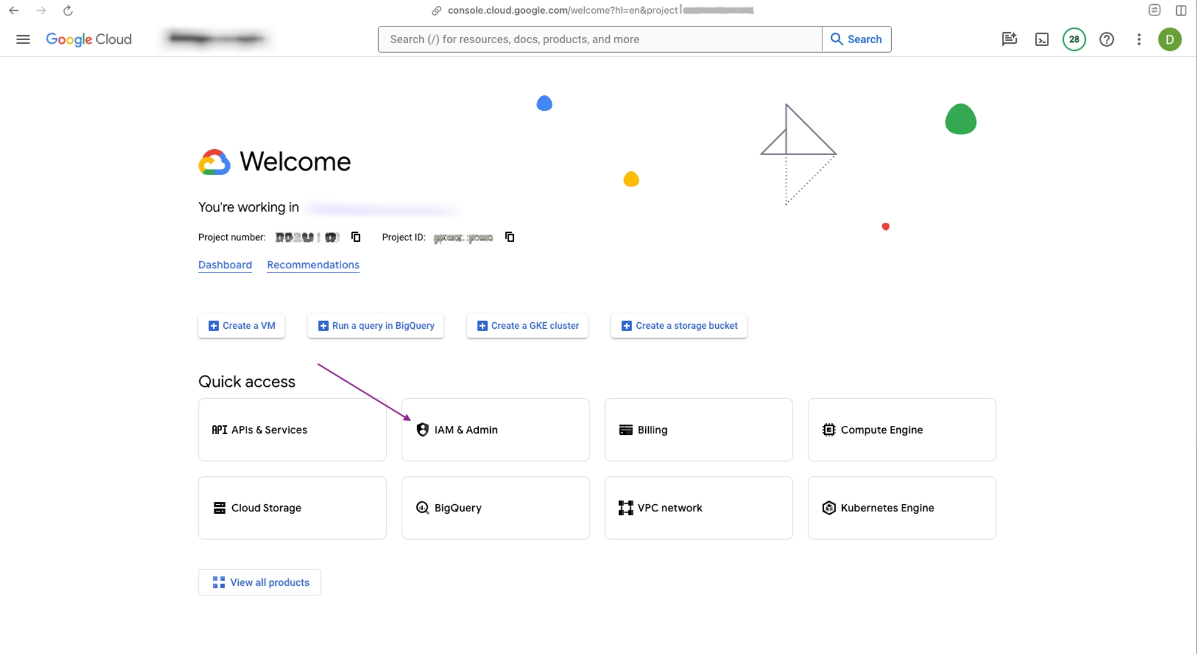Click Run a query in BigQuery
The height and width of the screenshot is (654, 1197).
point(375,326)
